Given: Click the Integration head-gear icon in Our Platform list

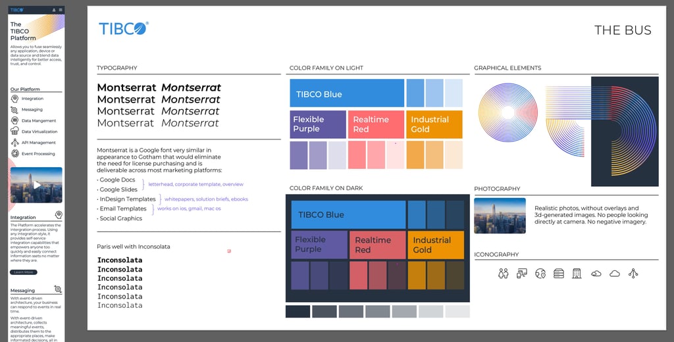Looking at the screenshot, I should (x=14, y=99).
